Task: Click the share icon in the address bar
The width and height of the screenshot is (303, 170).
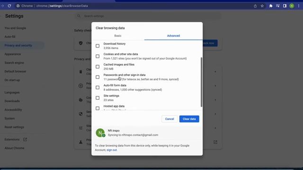Action: pos(255,6)
